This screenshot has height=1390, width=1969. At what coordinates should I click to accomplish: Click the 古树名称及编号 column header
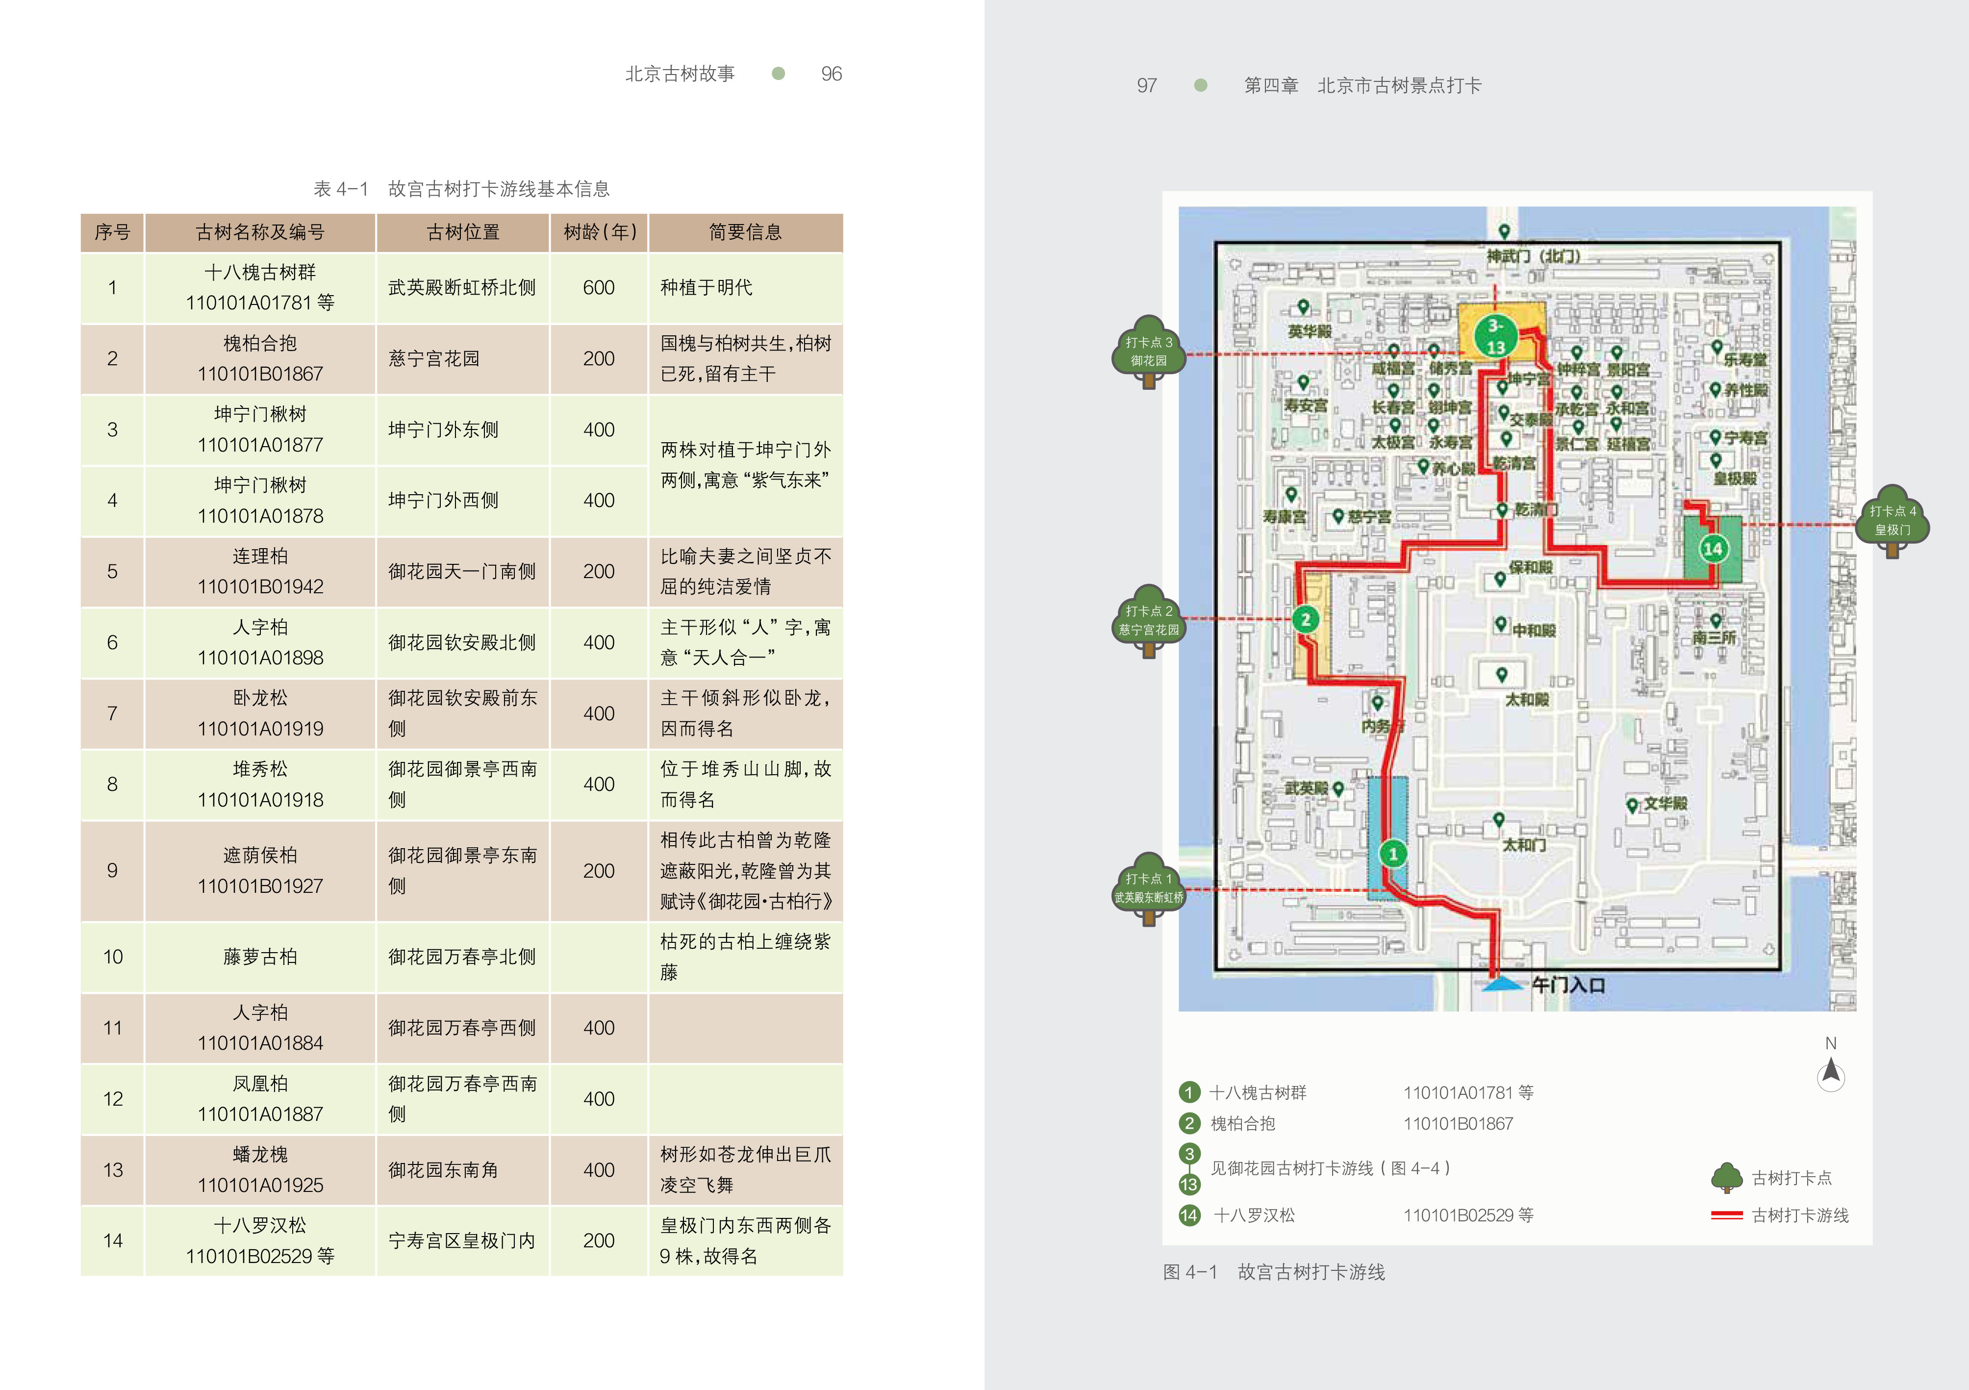[x=260, y=232]
